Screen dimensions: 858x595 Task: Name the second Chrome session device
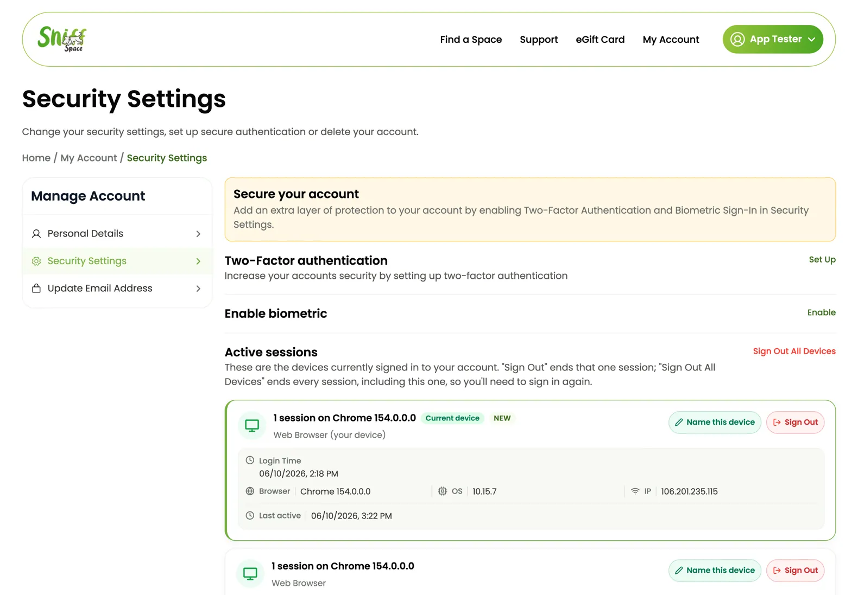coord(715,571)
